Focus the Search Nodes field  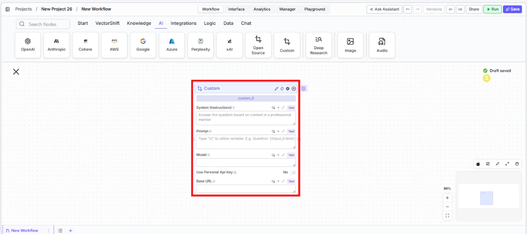coord(43,24)
